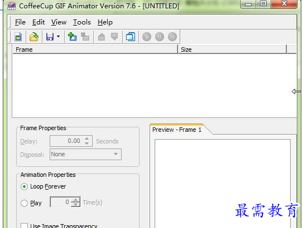
Task: Increase Delay with the up spinner arrow
Action: [x=86, y=138]
